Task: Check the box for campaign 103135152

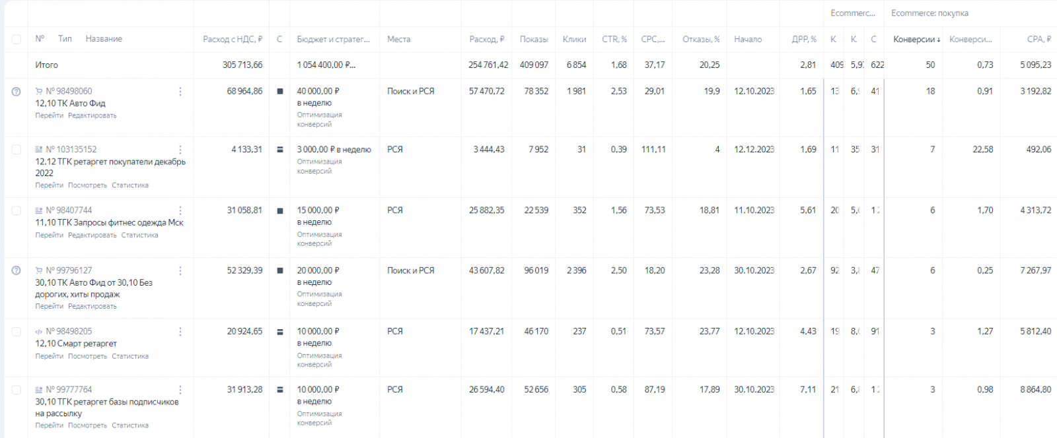Action: coord(17,150)
